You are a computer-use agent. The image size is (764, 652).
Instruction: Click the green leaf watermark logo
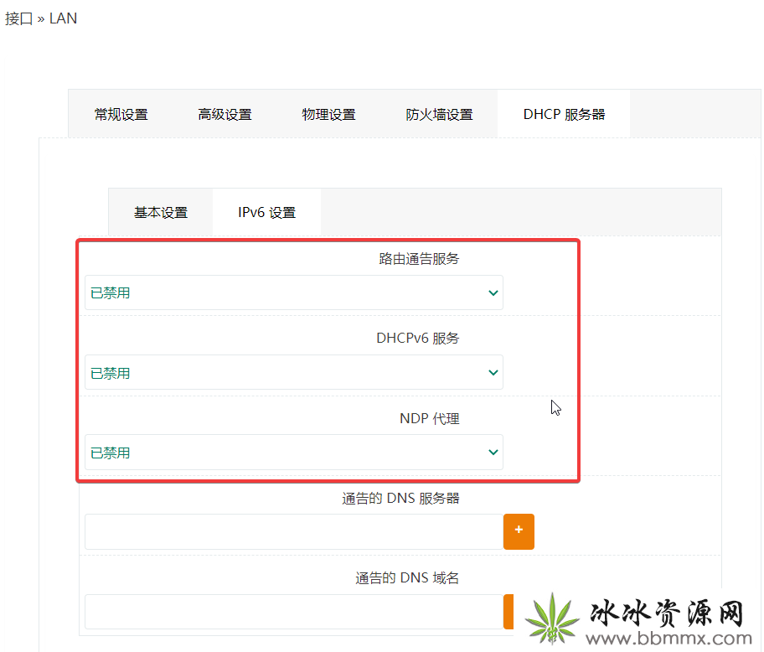pyautogui.click(x=552, y=618)
